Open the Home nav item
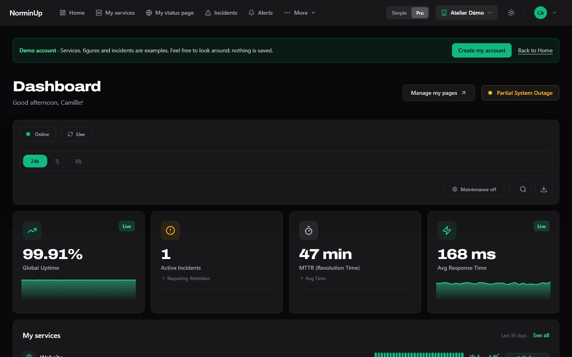Viewport: 572px width, 357px height. 72,13
